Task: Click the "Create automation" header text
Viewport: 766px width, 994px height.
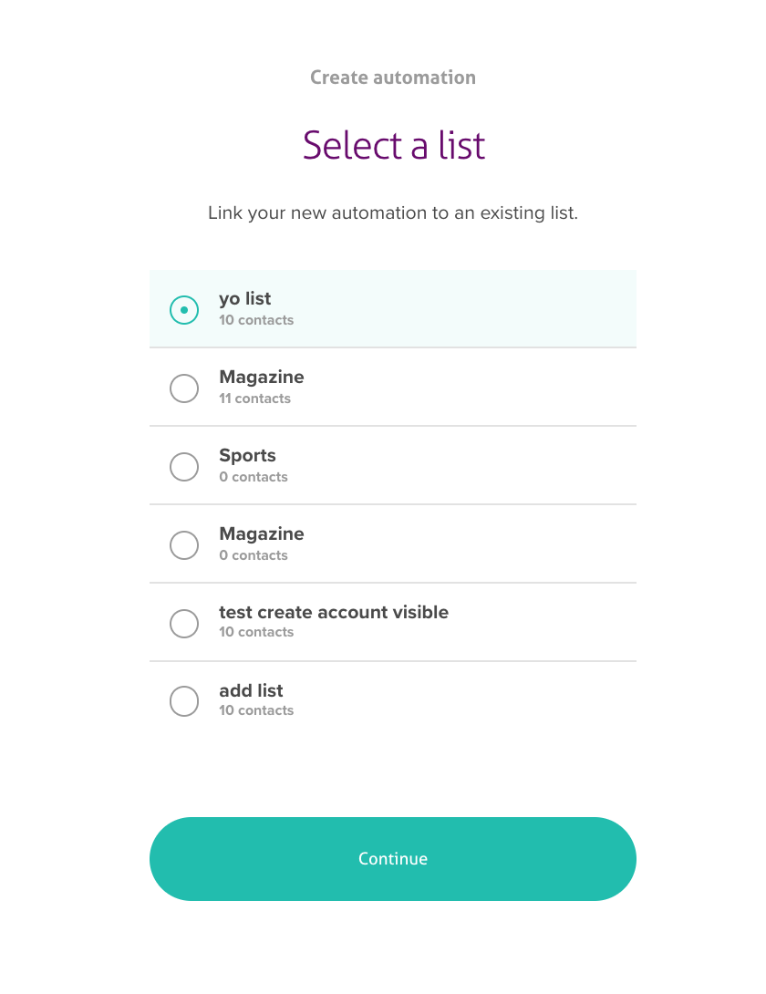Action: (x=393, y=78)
